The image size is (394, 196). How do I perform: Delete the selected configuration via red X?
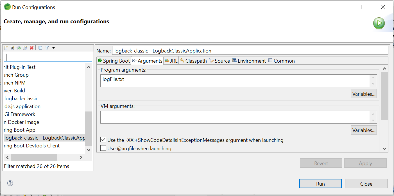point(32,48)
